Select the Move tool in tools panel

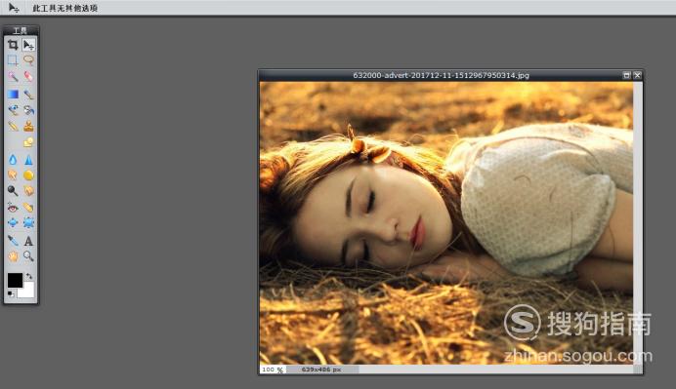28,44
